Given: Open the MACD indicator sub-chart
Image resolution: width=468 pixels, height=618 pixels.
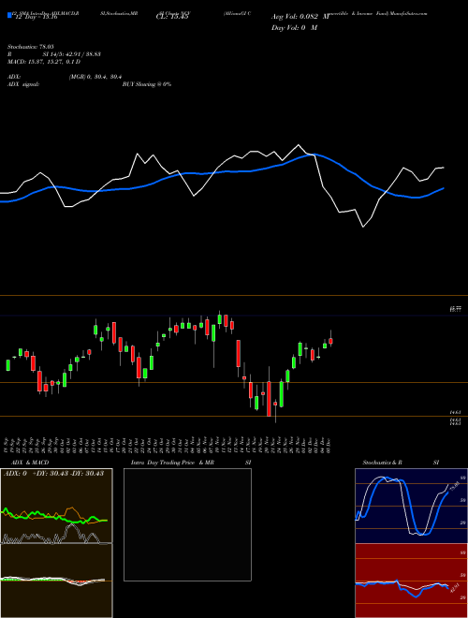Looking at the screenshot, I should pos(57,581).
